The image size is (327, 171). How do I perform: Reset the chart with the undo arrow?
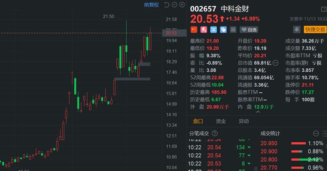(166, 5)
